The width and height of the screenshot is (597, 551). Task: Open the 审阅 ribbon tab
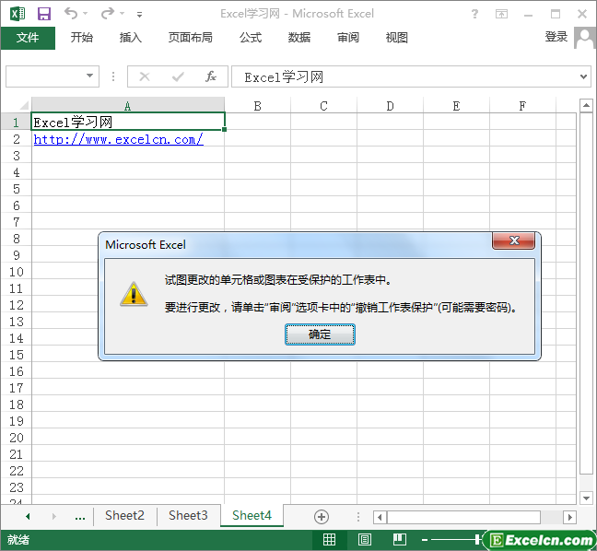[x=348, y=38]
